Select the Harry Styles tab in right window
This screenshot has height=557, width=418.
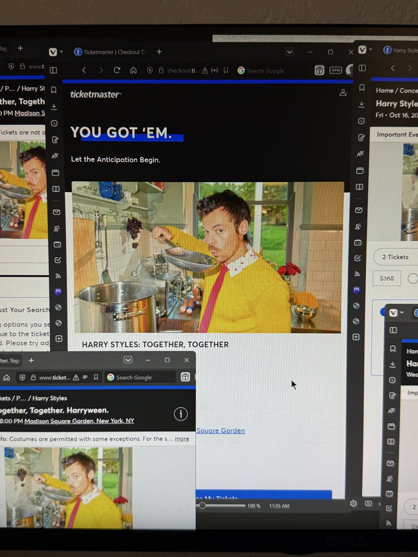(400, 50)
